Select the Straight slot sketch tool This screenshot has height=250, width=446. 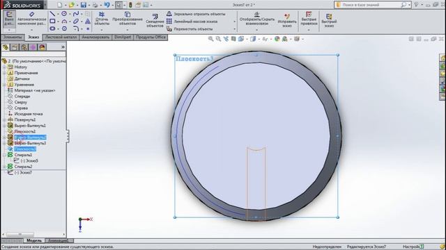coord(52,28)
